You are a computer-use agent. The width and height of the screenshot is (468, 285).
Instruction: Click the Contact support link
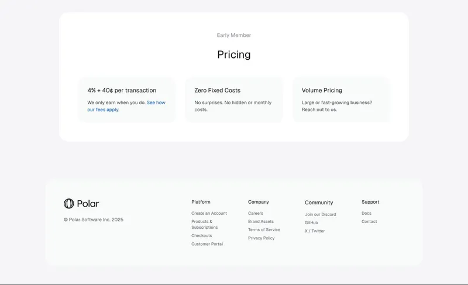point(369,222)
